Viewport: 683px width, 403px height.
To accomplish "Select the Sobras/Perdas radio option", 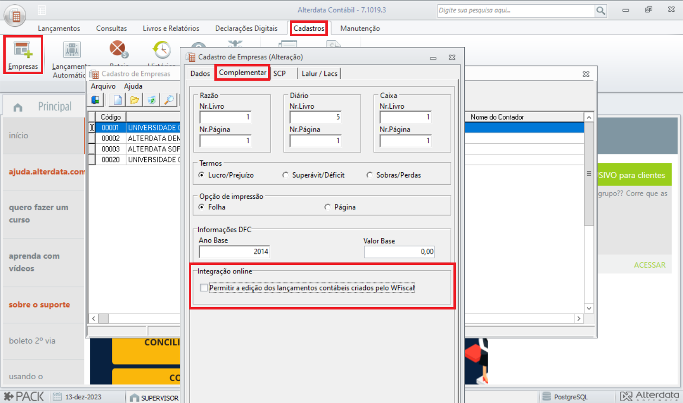I will click(369, 175).
